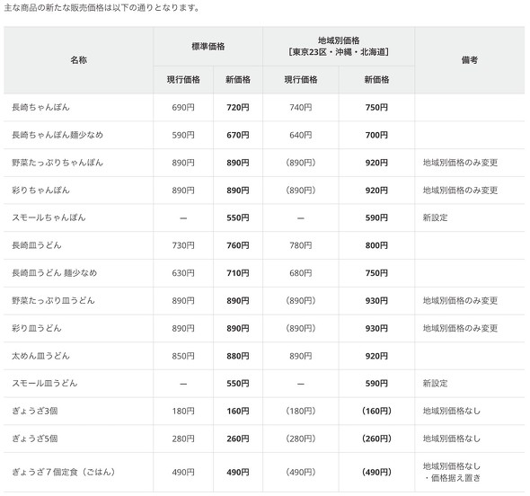Image resolution: width=530 pixels, height=496 pixels.
Task: Click the 680円 regional current price
Action: [x=301, y=273]
